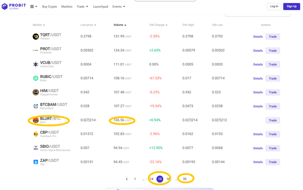Click the 131.99 USDT volume value

[122, 36]
